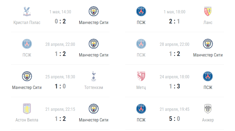Click the FC Metz crest
235x131 pixels.
(141, 76)
